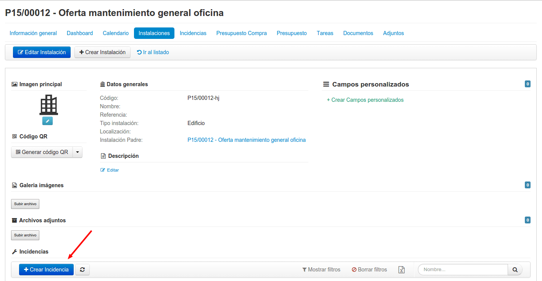Click the Código QR section heading
This screenshot has height=281, width=542.
pyautogui.click(x=29, y=136)
